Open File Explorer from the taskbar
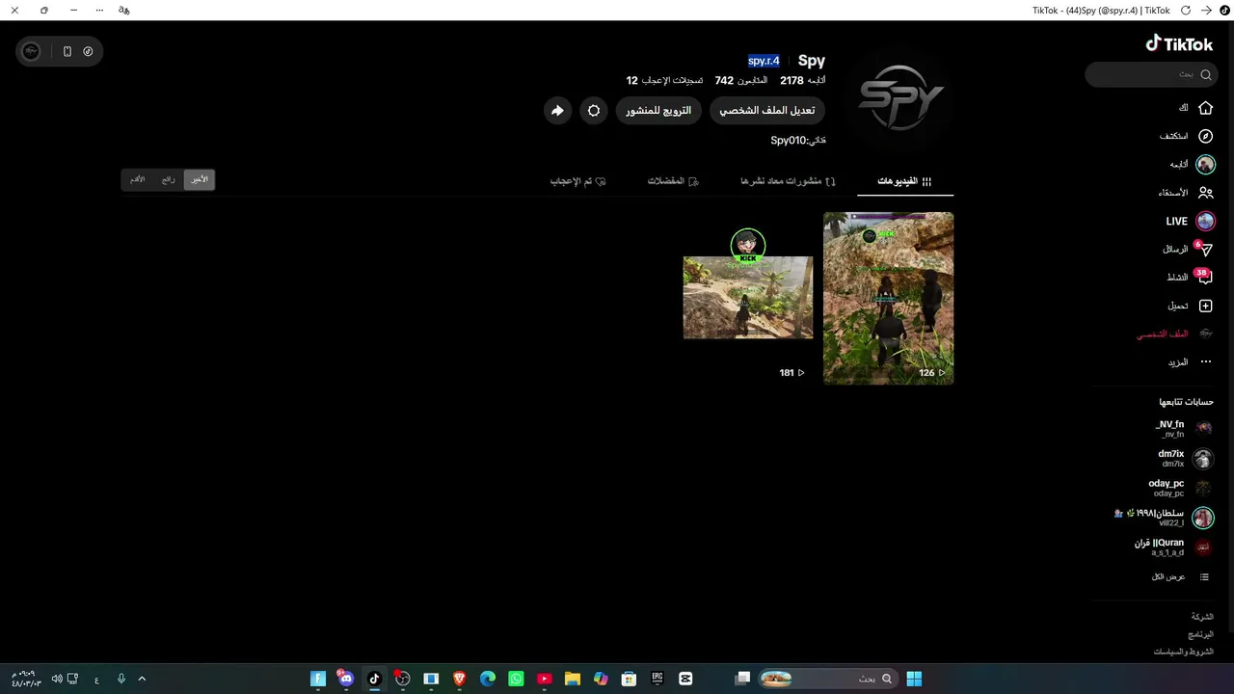 pos(573,679)
